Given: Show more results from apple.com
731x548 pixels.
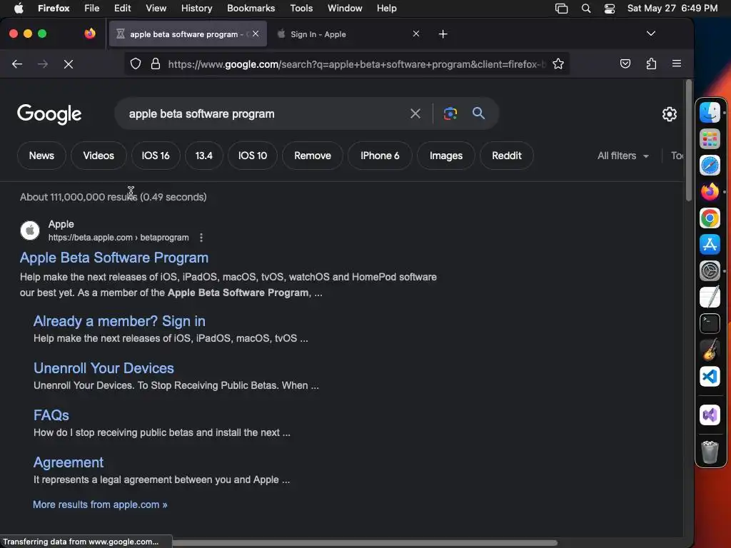Looking at the screenshot, I should tap(100, 504).
